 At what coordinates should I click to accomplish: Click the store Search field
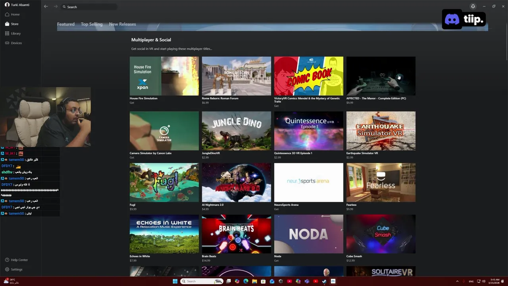click(x=89, y=7)
